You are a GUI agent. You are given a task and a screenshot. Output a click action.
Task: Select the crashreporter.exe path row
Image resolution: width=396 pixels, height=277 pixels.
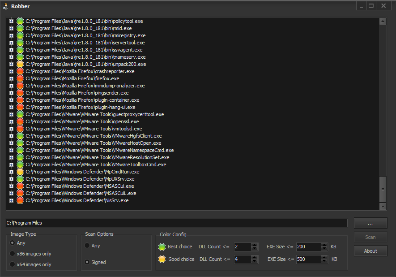(80, 71)
